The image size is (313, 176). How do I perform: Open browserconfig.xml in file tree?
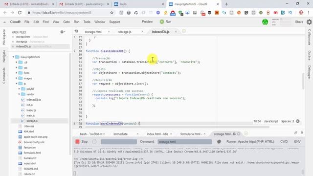tap(34, 142)
